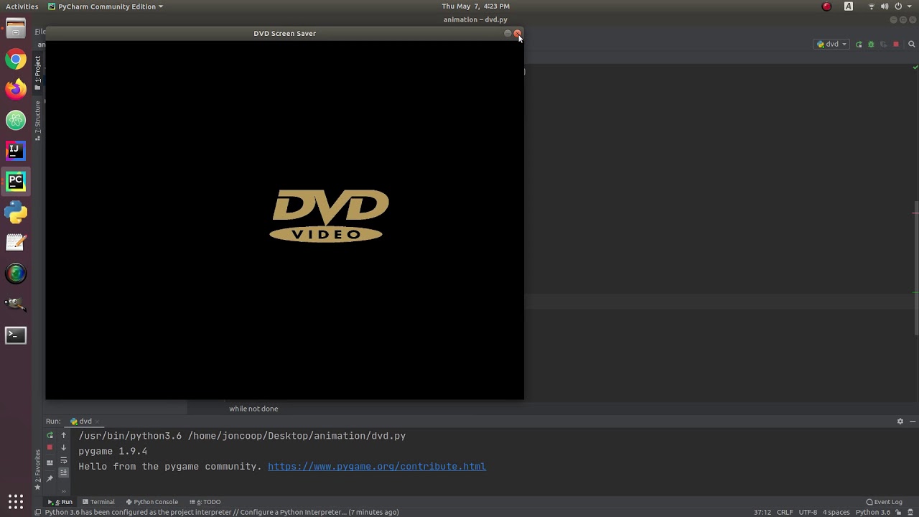This screenshot has width=919, height=517.
Task: Open the Event Log
Action: [884, 502]
